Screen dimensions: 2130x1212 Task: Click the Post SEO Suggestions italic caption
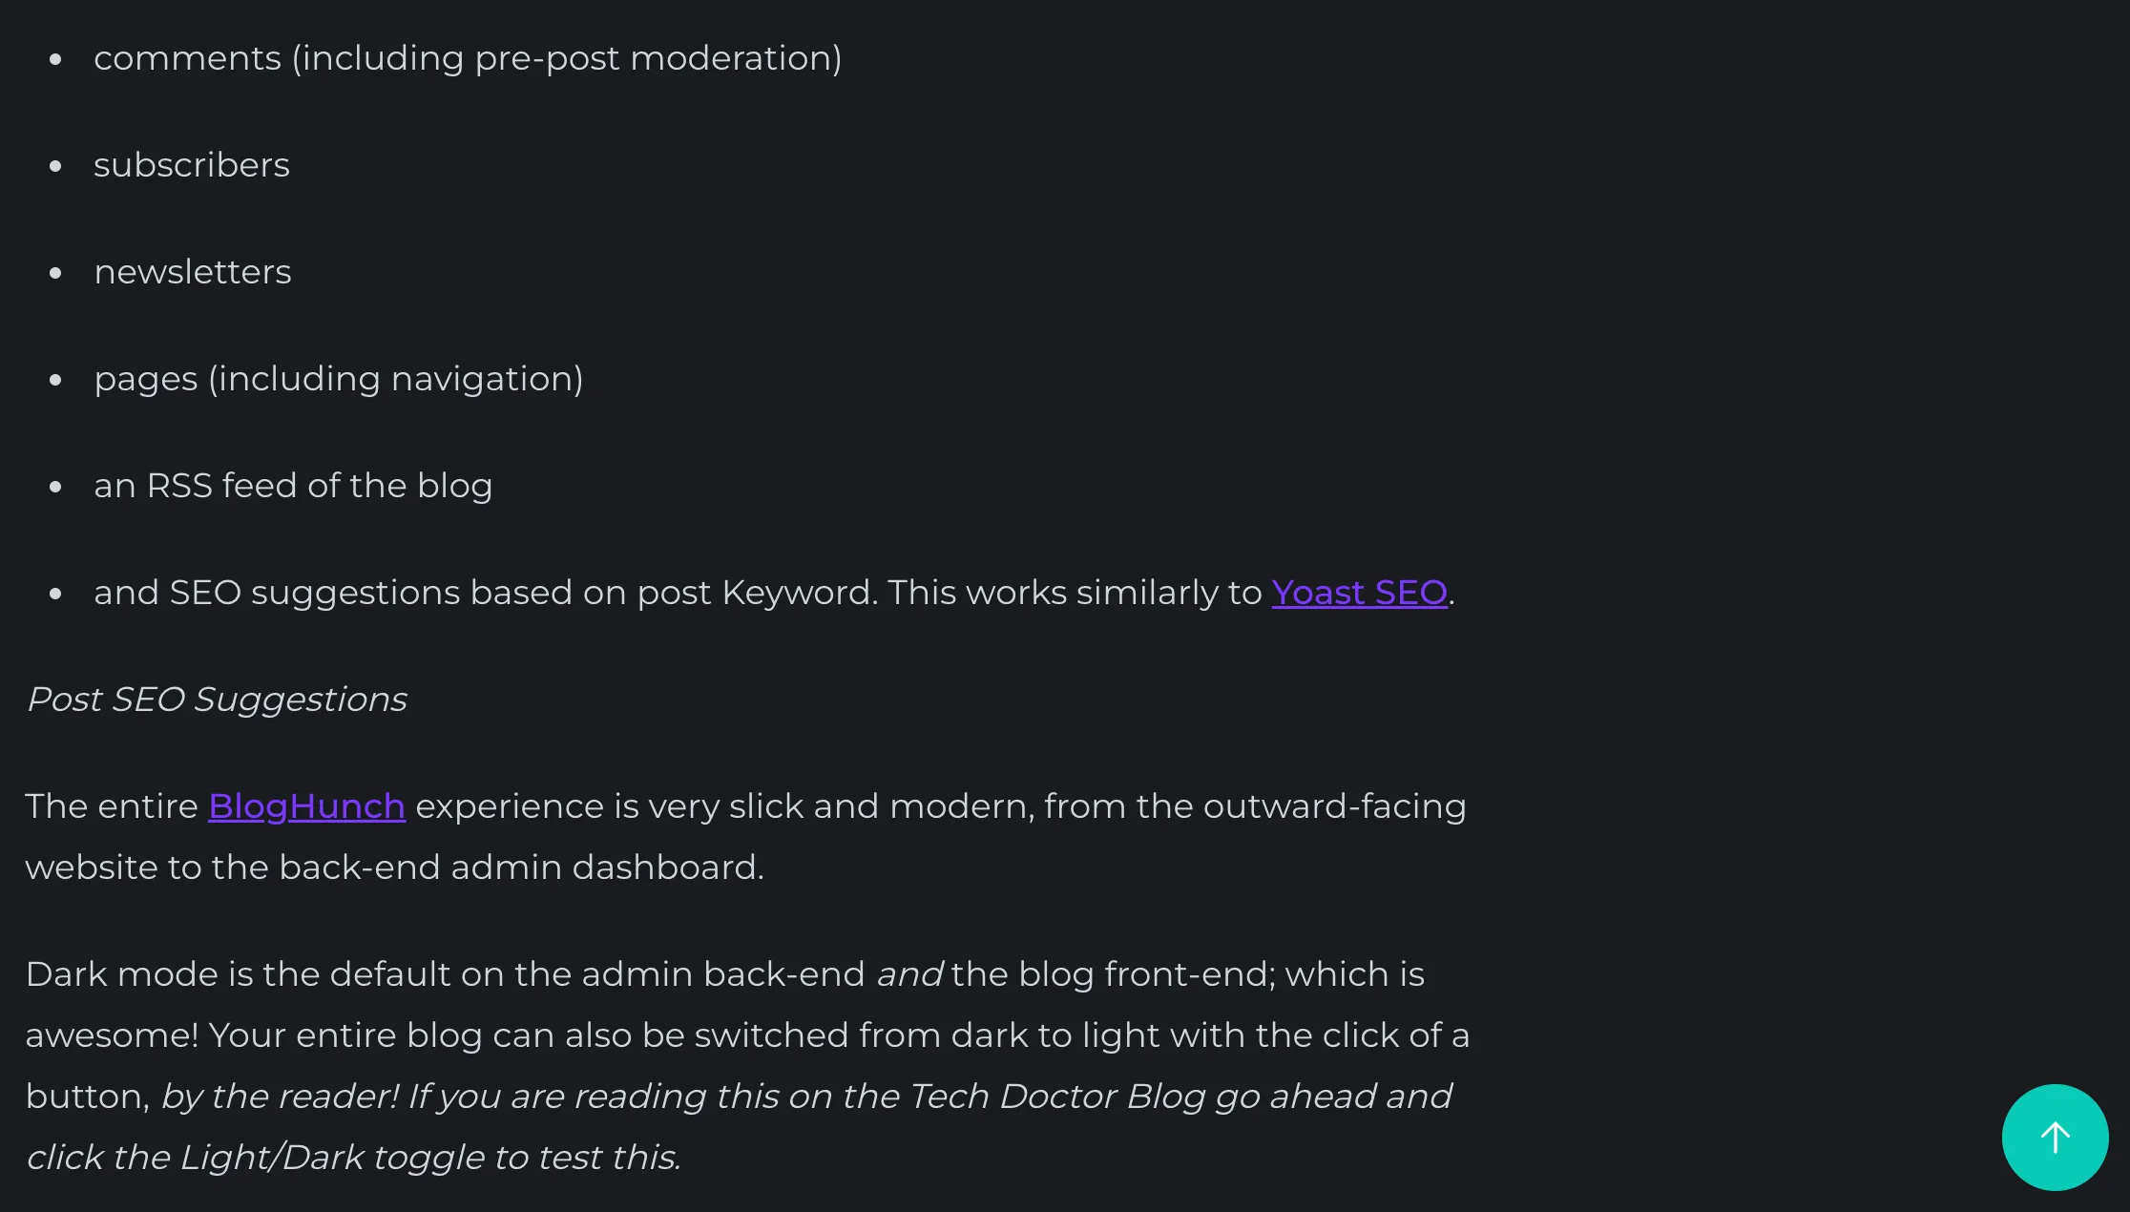point(217,700)
